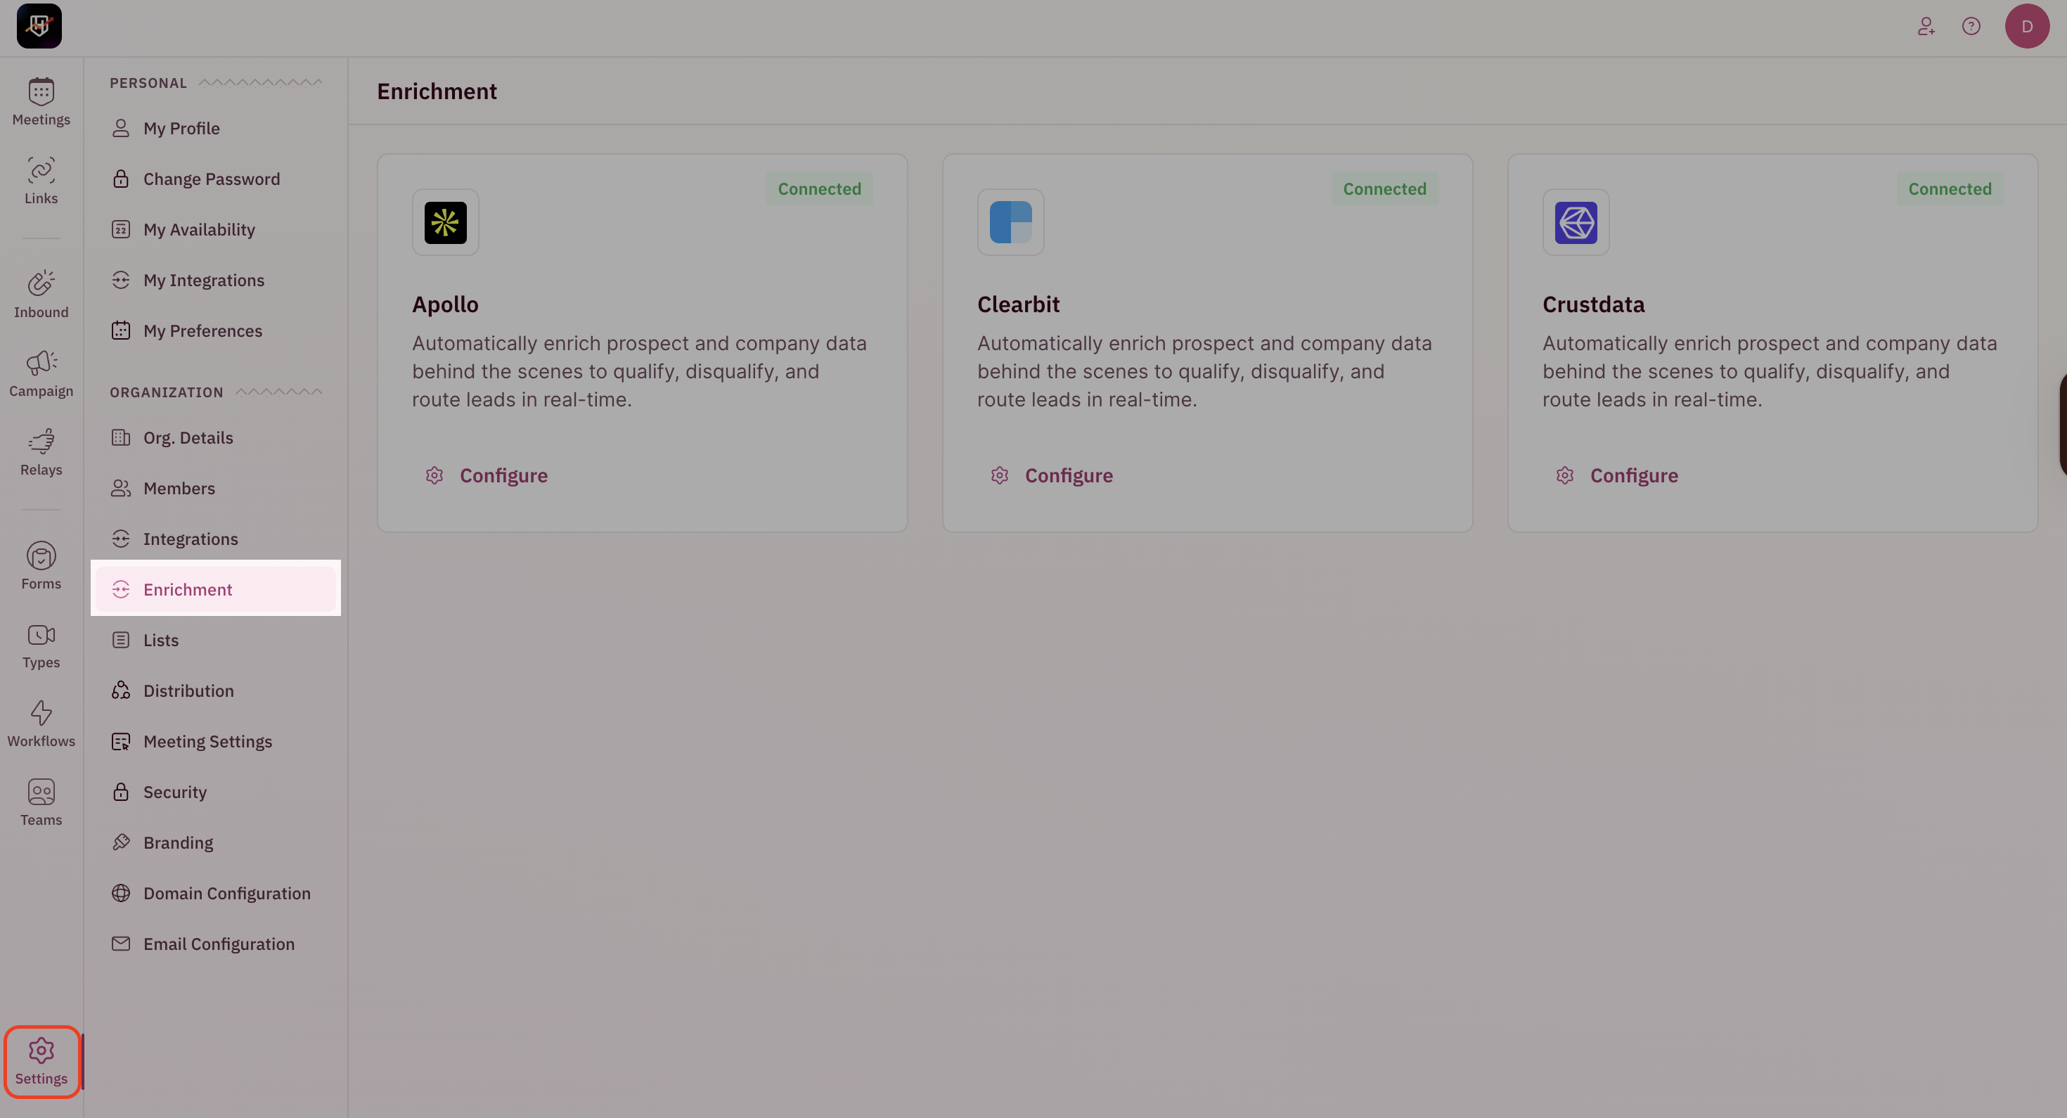The image size is (2067, 1118).
Task: Click the app logo in top-left
Action: click(39, 26)
